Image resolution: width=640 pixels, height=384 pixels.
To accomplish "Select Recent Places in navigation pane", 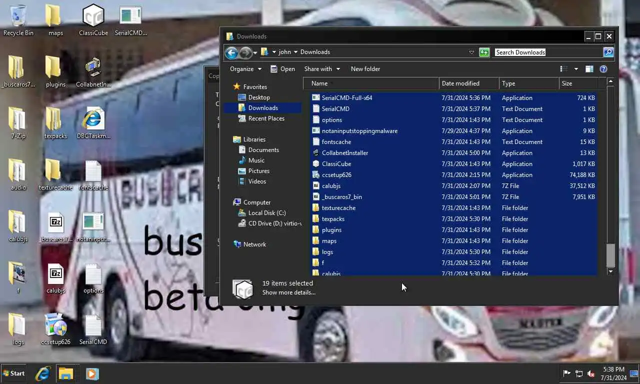I will pos(266,118).
